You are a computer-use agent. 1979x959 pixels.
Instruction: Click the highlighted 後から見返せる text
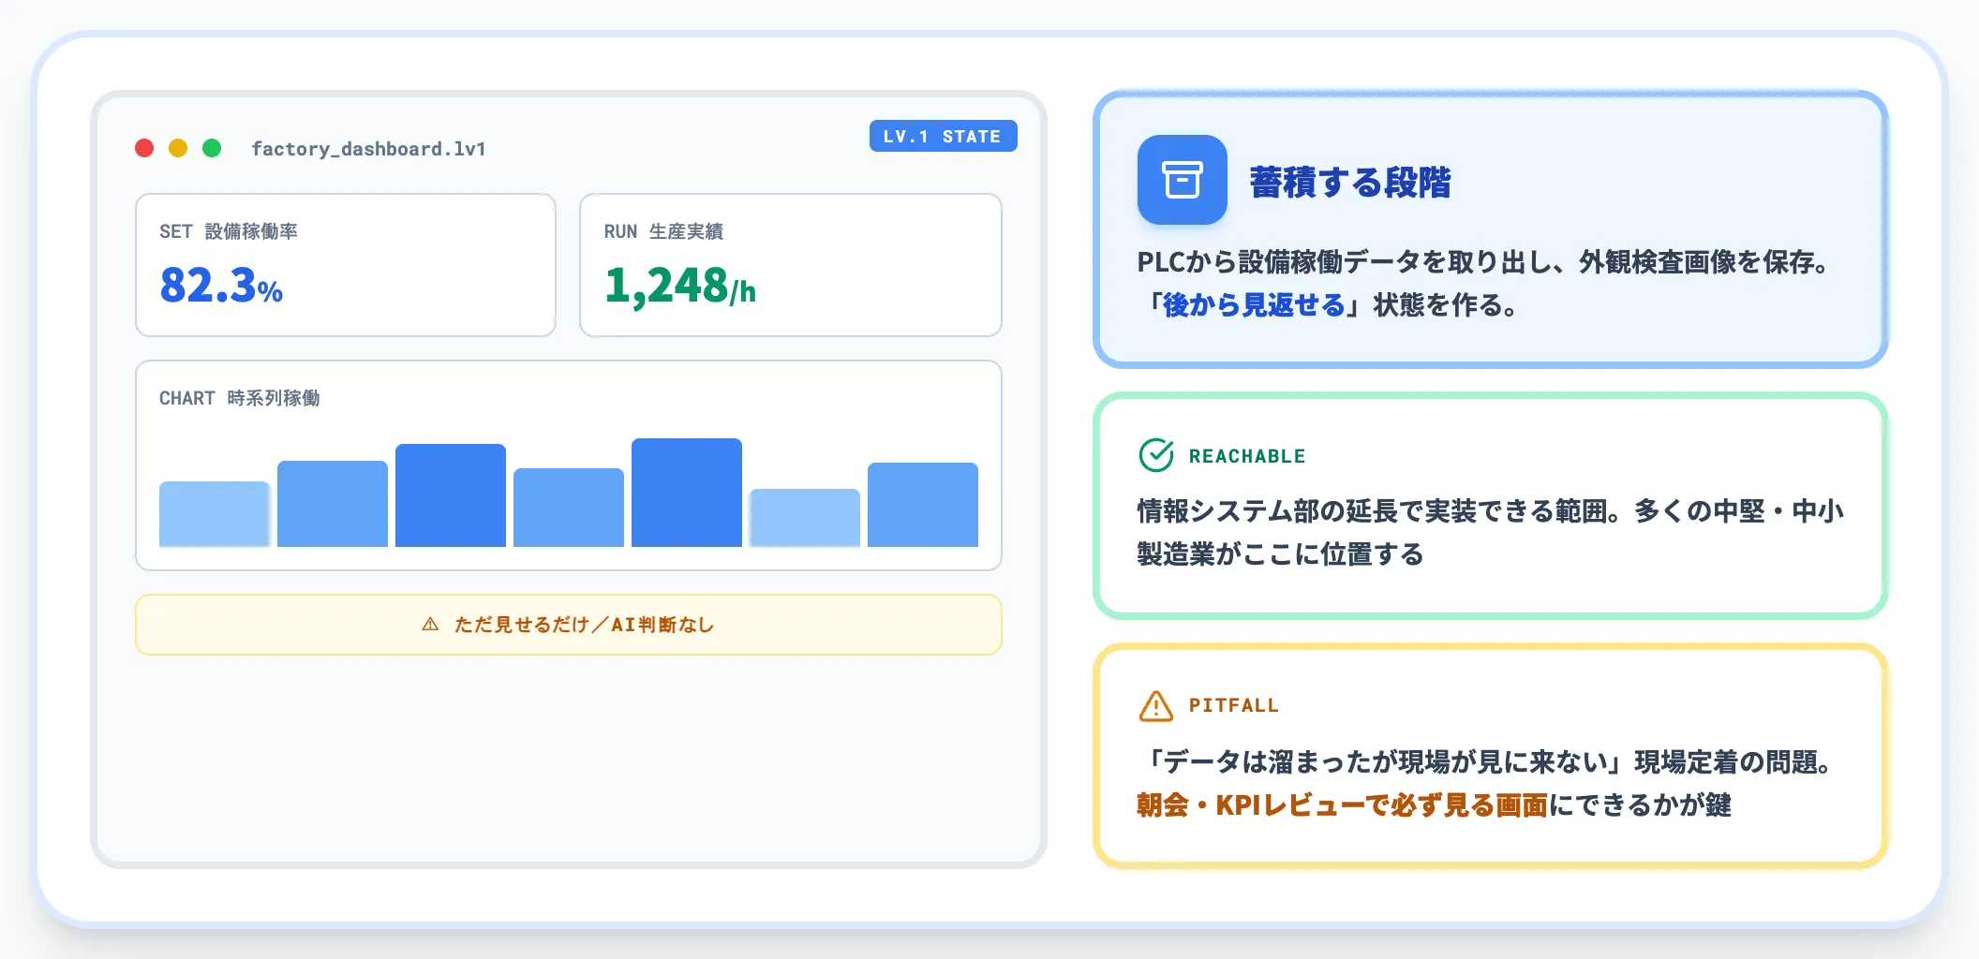tap(1254, 304)
